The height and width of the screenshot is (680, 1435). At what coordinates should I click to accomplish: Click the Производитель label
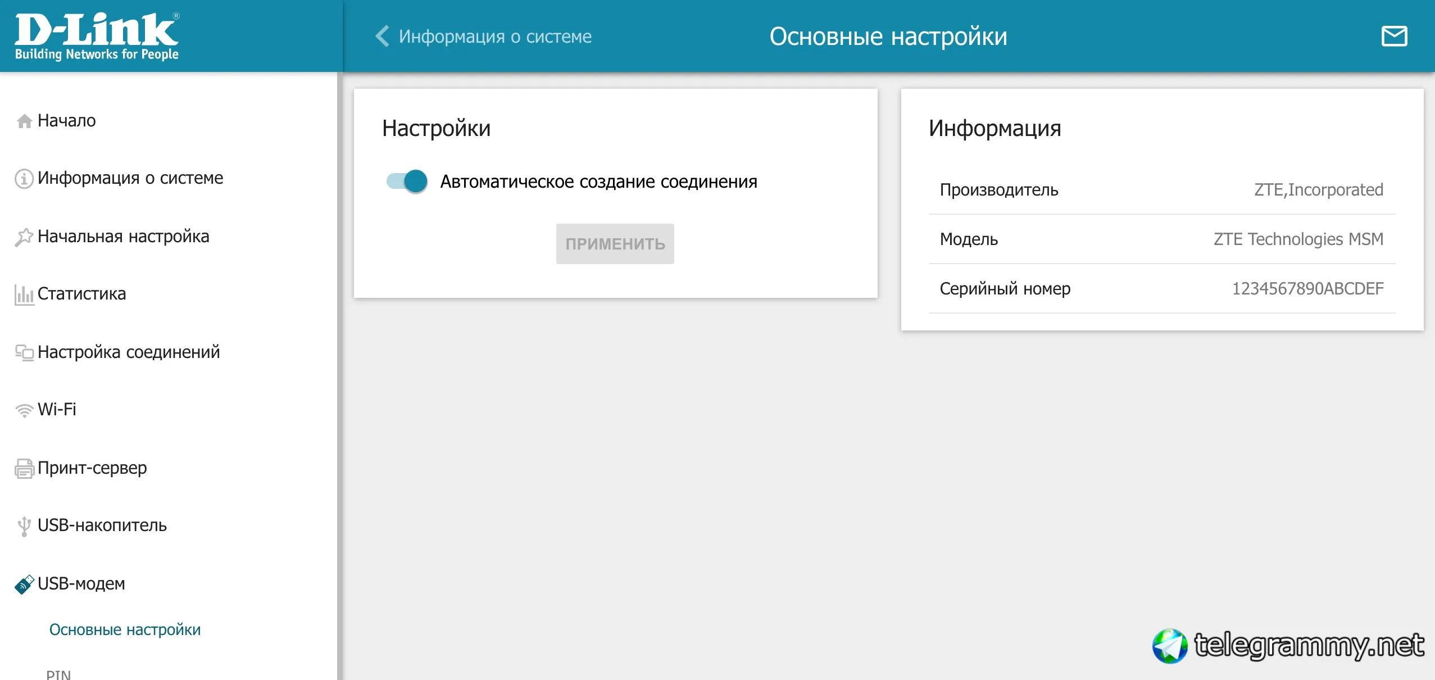999,190
